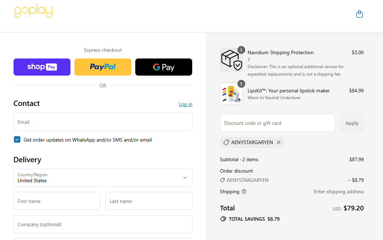Click the 'Express checkout' heading text

click(x=103, y=50)
